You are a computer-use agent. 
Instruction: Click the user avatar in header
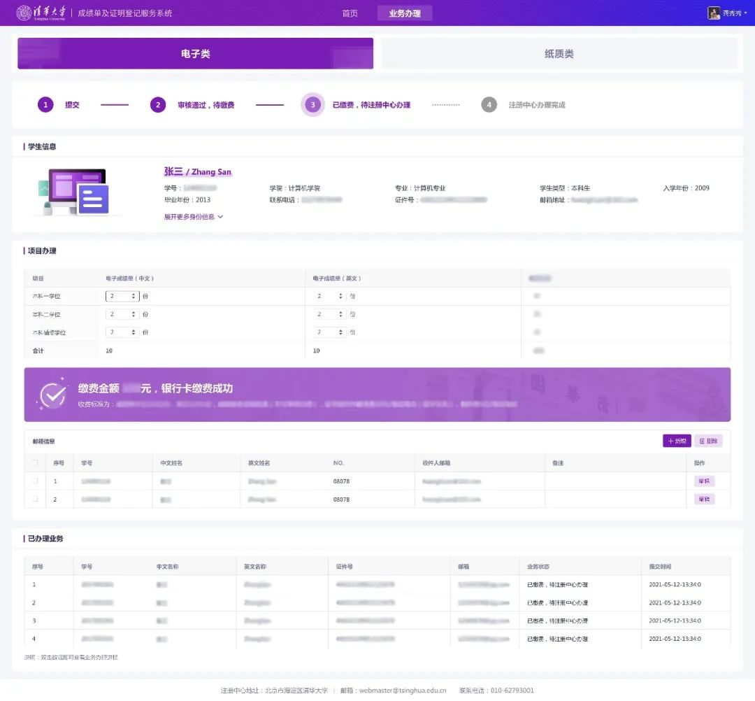coord(713,13)
